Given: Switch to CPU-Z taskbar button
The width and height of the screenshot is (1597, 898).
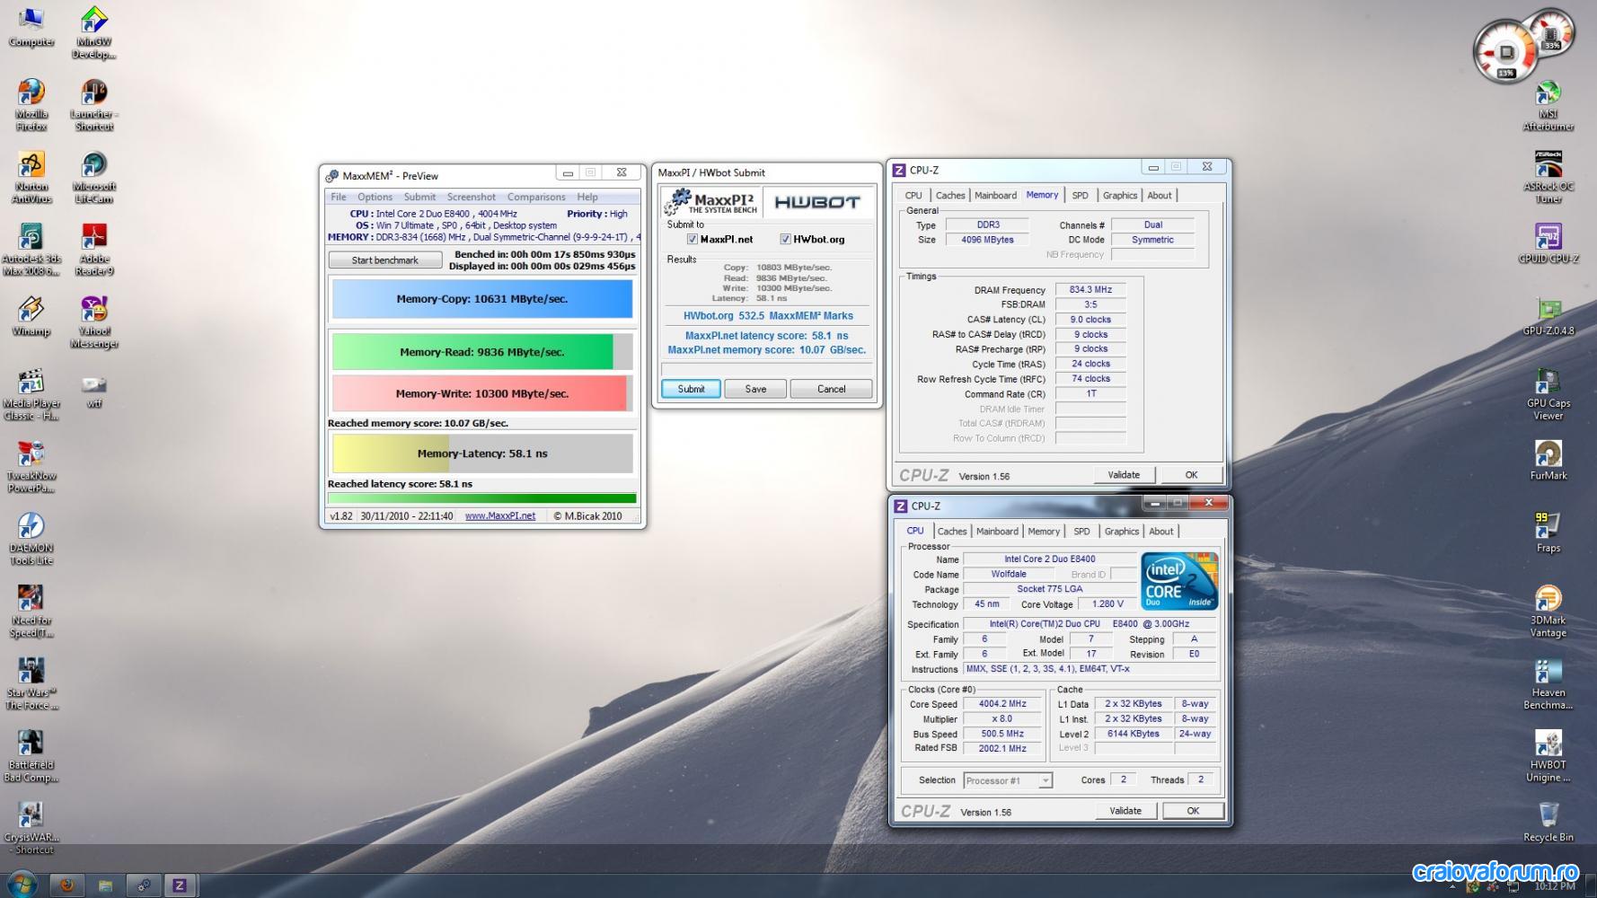Looking at the screenshot, I should pos(180,885).
